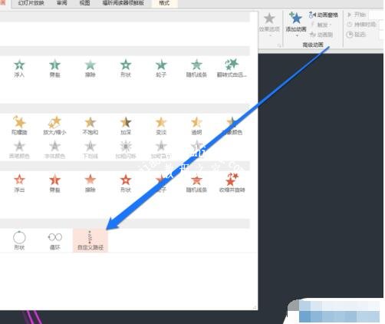Select the green 劈裂 entrance animation
Image resolution: width=385 pixels, height=324 pixels.
54,68
